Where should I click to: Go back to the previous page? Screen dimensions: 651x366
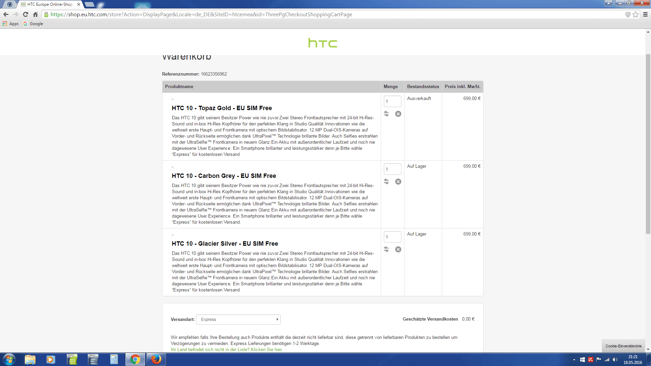click(6, 14)
